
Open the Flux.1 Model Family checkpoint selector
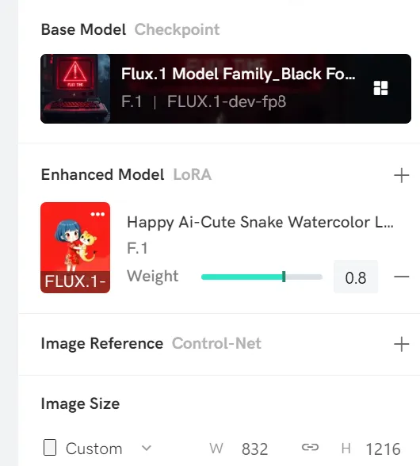tap(226, 89)
